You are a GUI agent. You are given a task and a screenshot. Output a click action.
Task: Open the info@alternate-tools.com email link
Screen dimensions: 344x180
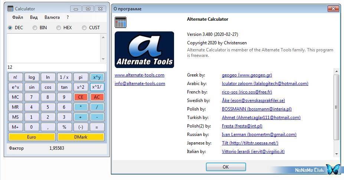click(140, 84)
